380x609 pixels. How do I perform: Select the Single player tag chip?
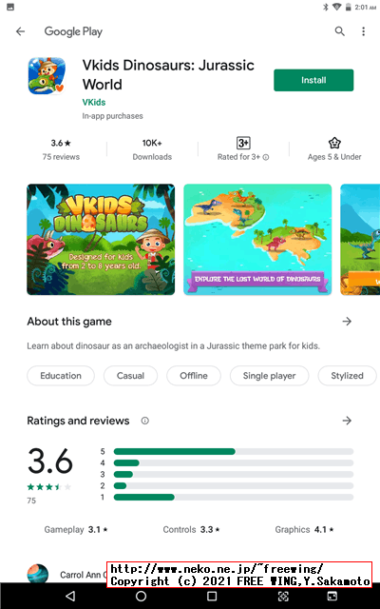[269, 376]
